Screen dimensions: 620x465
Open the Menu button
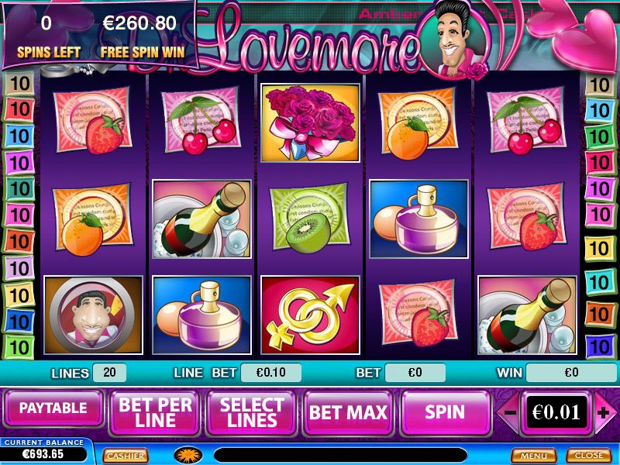[533, 456]
